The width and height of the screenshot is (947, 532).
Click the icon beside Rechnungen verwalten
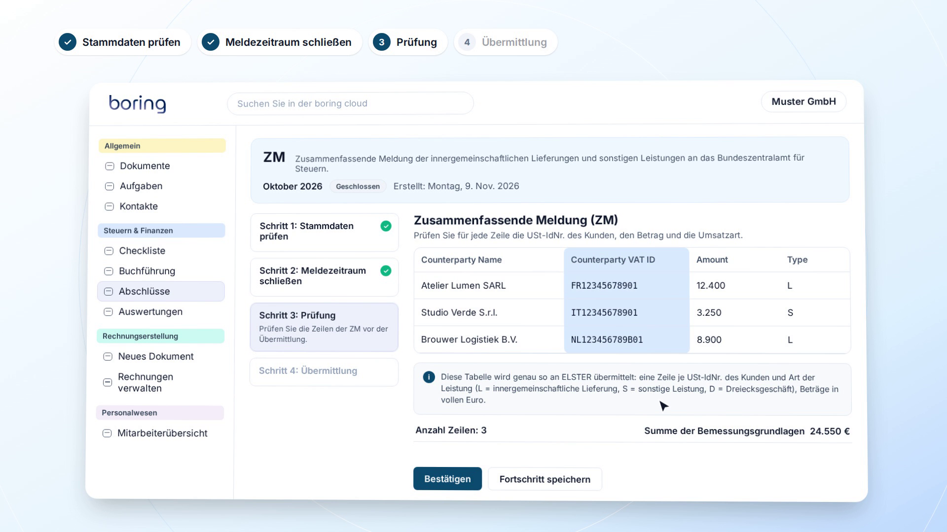[107, 382]
